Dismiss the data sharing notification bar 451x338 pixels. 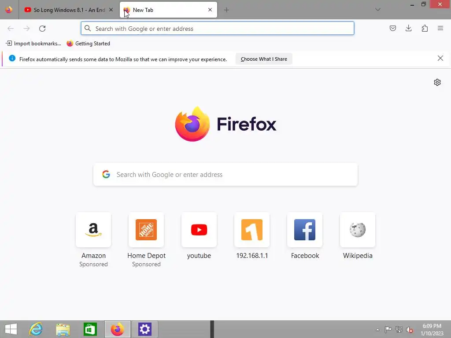click(x=440, y=59)
